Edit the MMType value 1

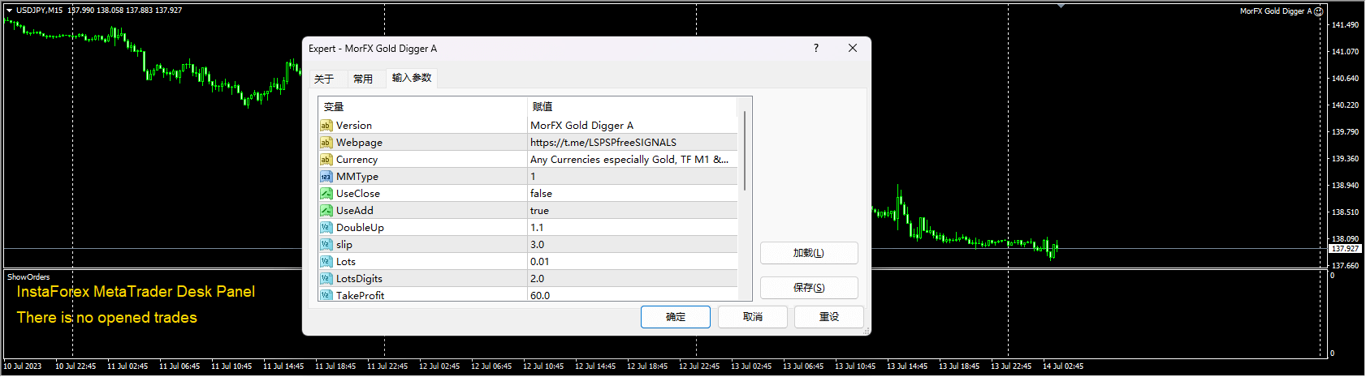click(x=633, y=177)
